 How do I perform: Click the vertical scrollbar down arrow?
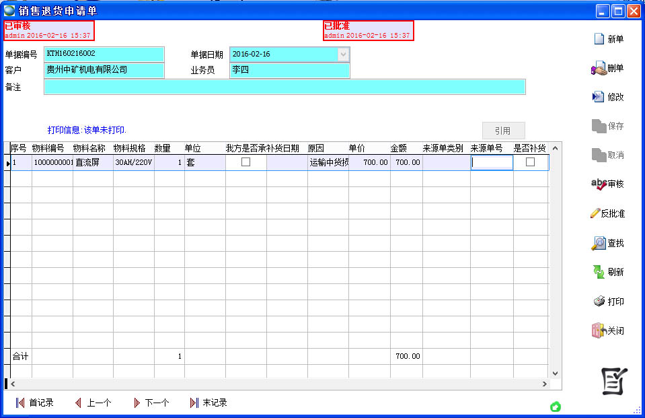click(x=556, y=373)
